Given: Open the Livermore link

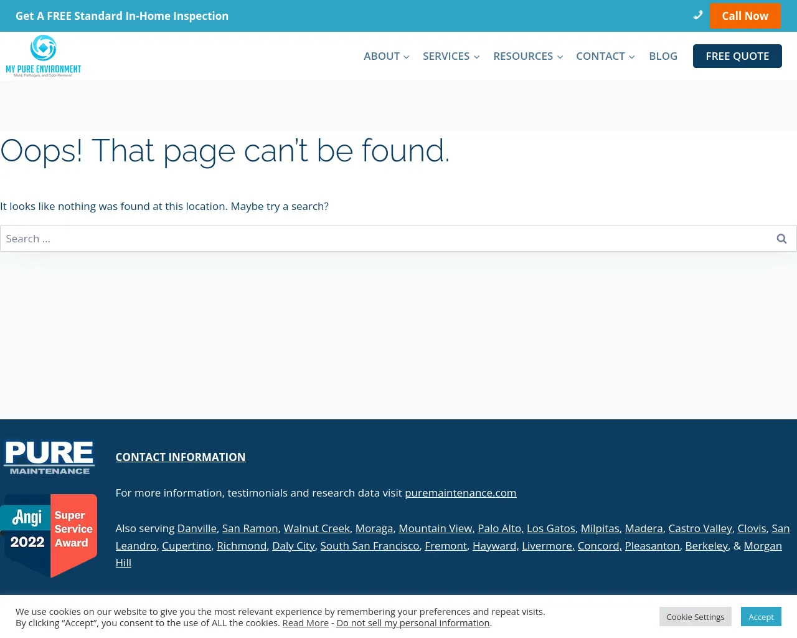Looking at the screenshot, I should click(547, 546).
